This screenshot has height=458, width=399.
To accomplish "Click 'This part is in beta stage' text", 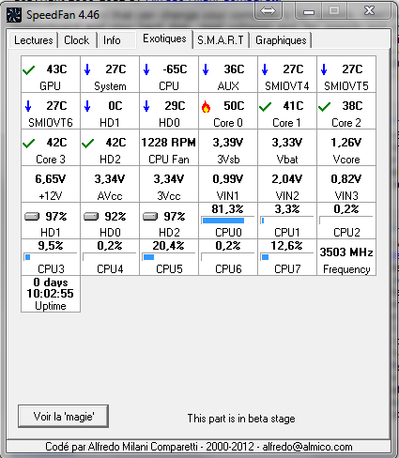I will tap(241, 419).
